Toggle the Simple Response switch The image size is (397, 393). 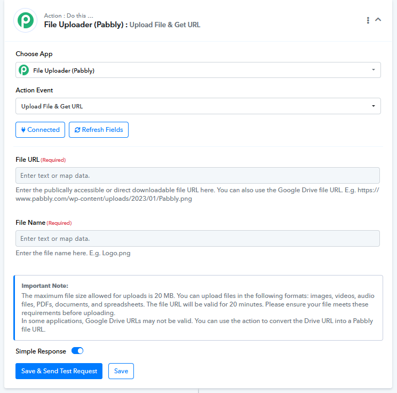77,351
